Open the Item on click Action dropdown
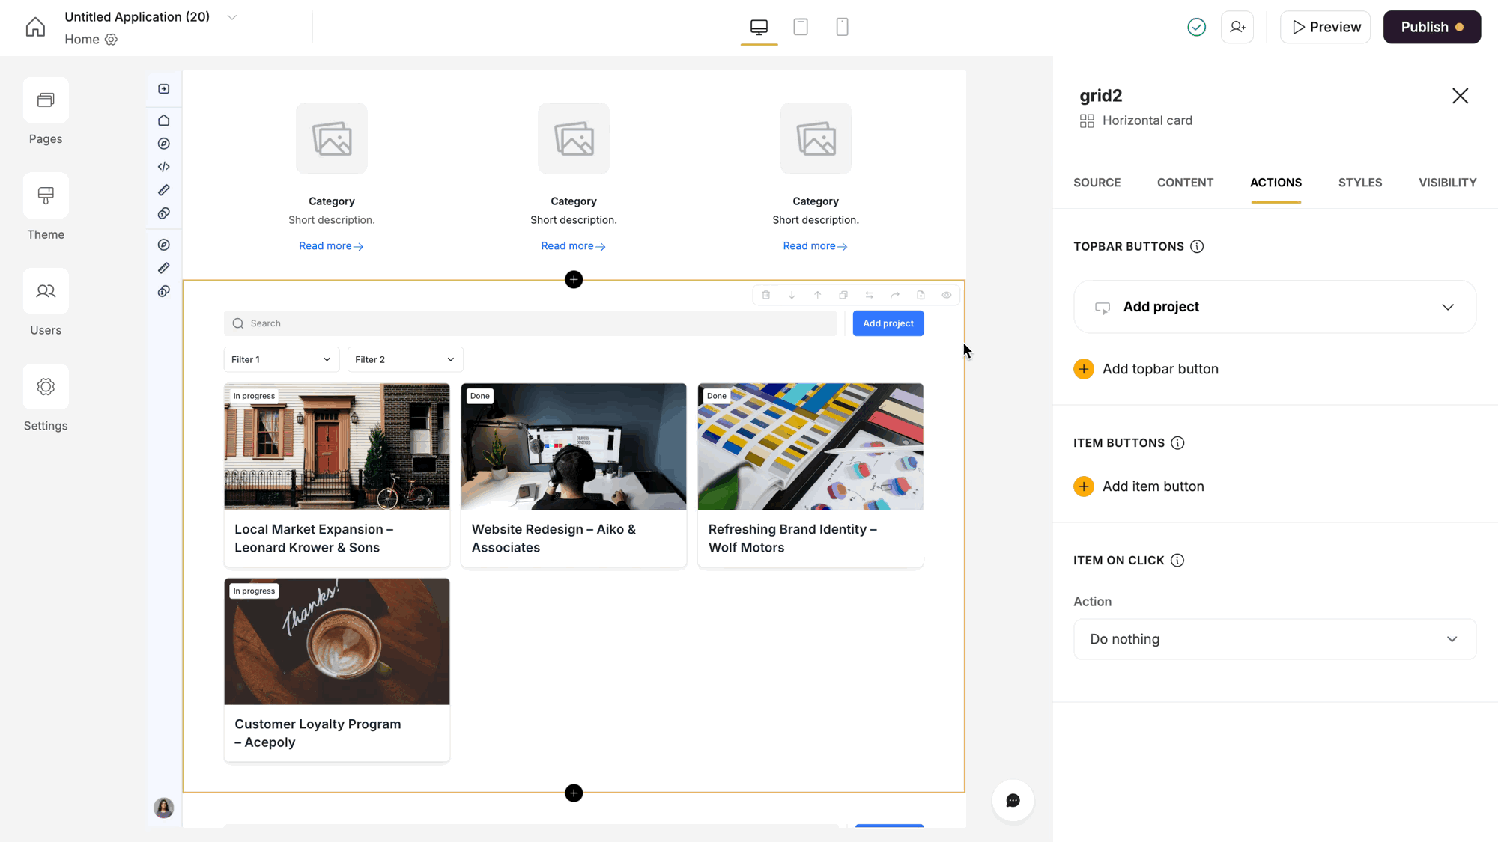 pyautogui.click(x=1274, y=639)
